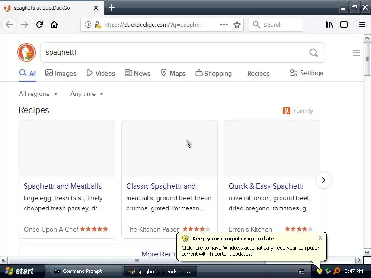Open the Spaghetti and Meatballs recipe link
Screen dimensions: 371x278
pos(63,186)
